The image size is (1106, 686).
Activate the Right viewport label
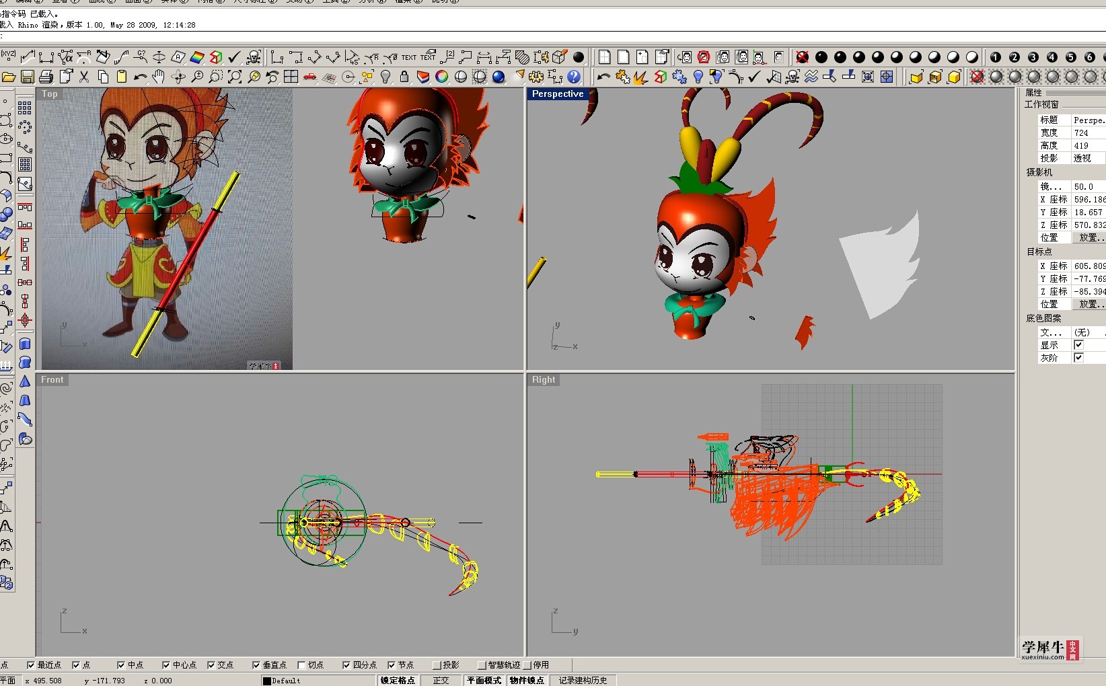click(544, 380)
